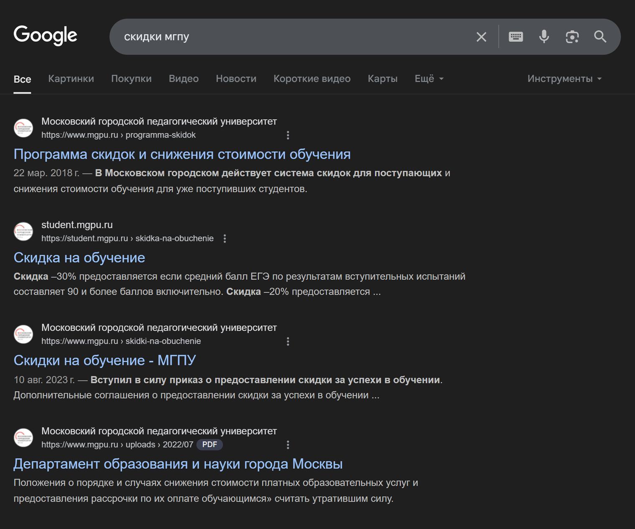The height and width of the screenshot is (529, 635).
Task: Click the favicon of the PDF uploads result
Action: point(23,437)
